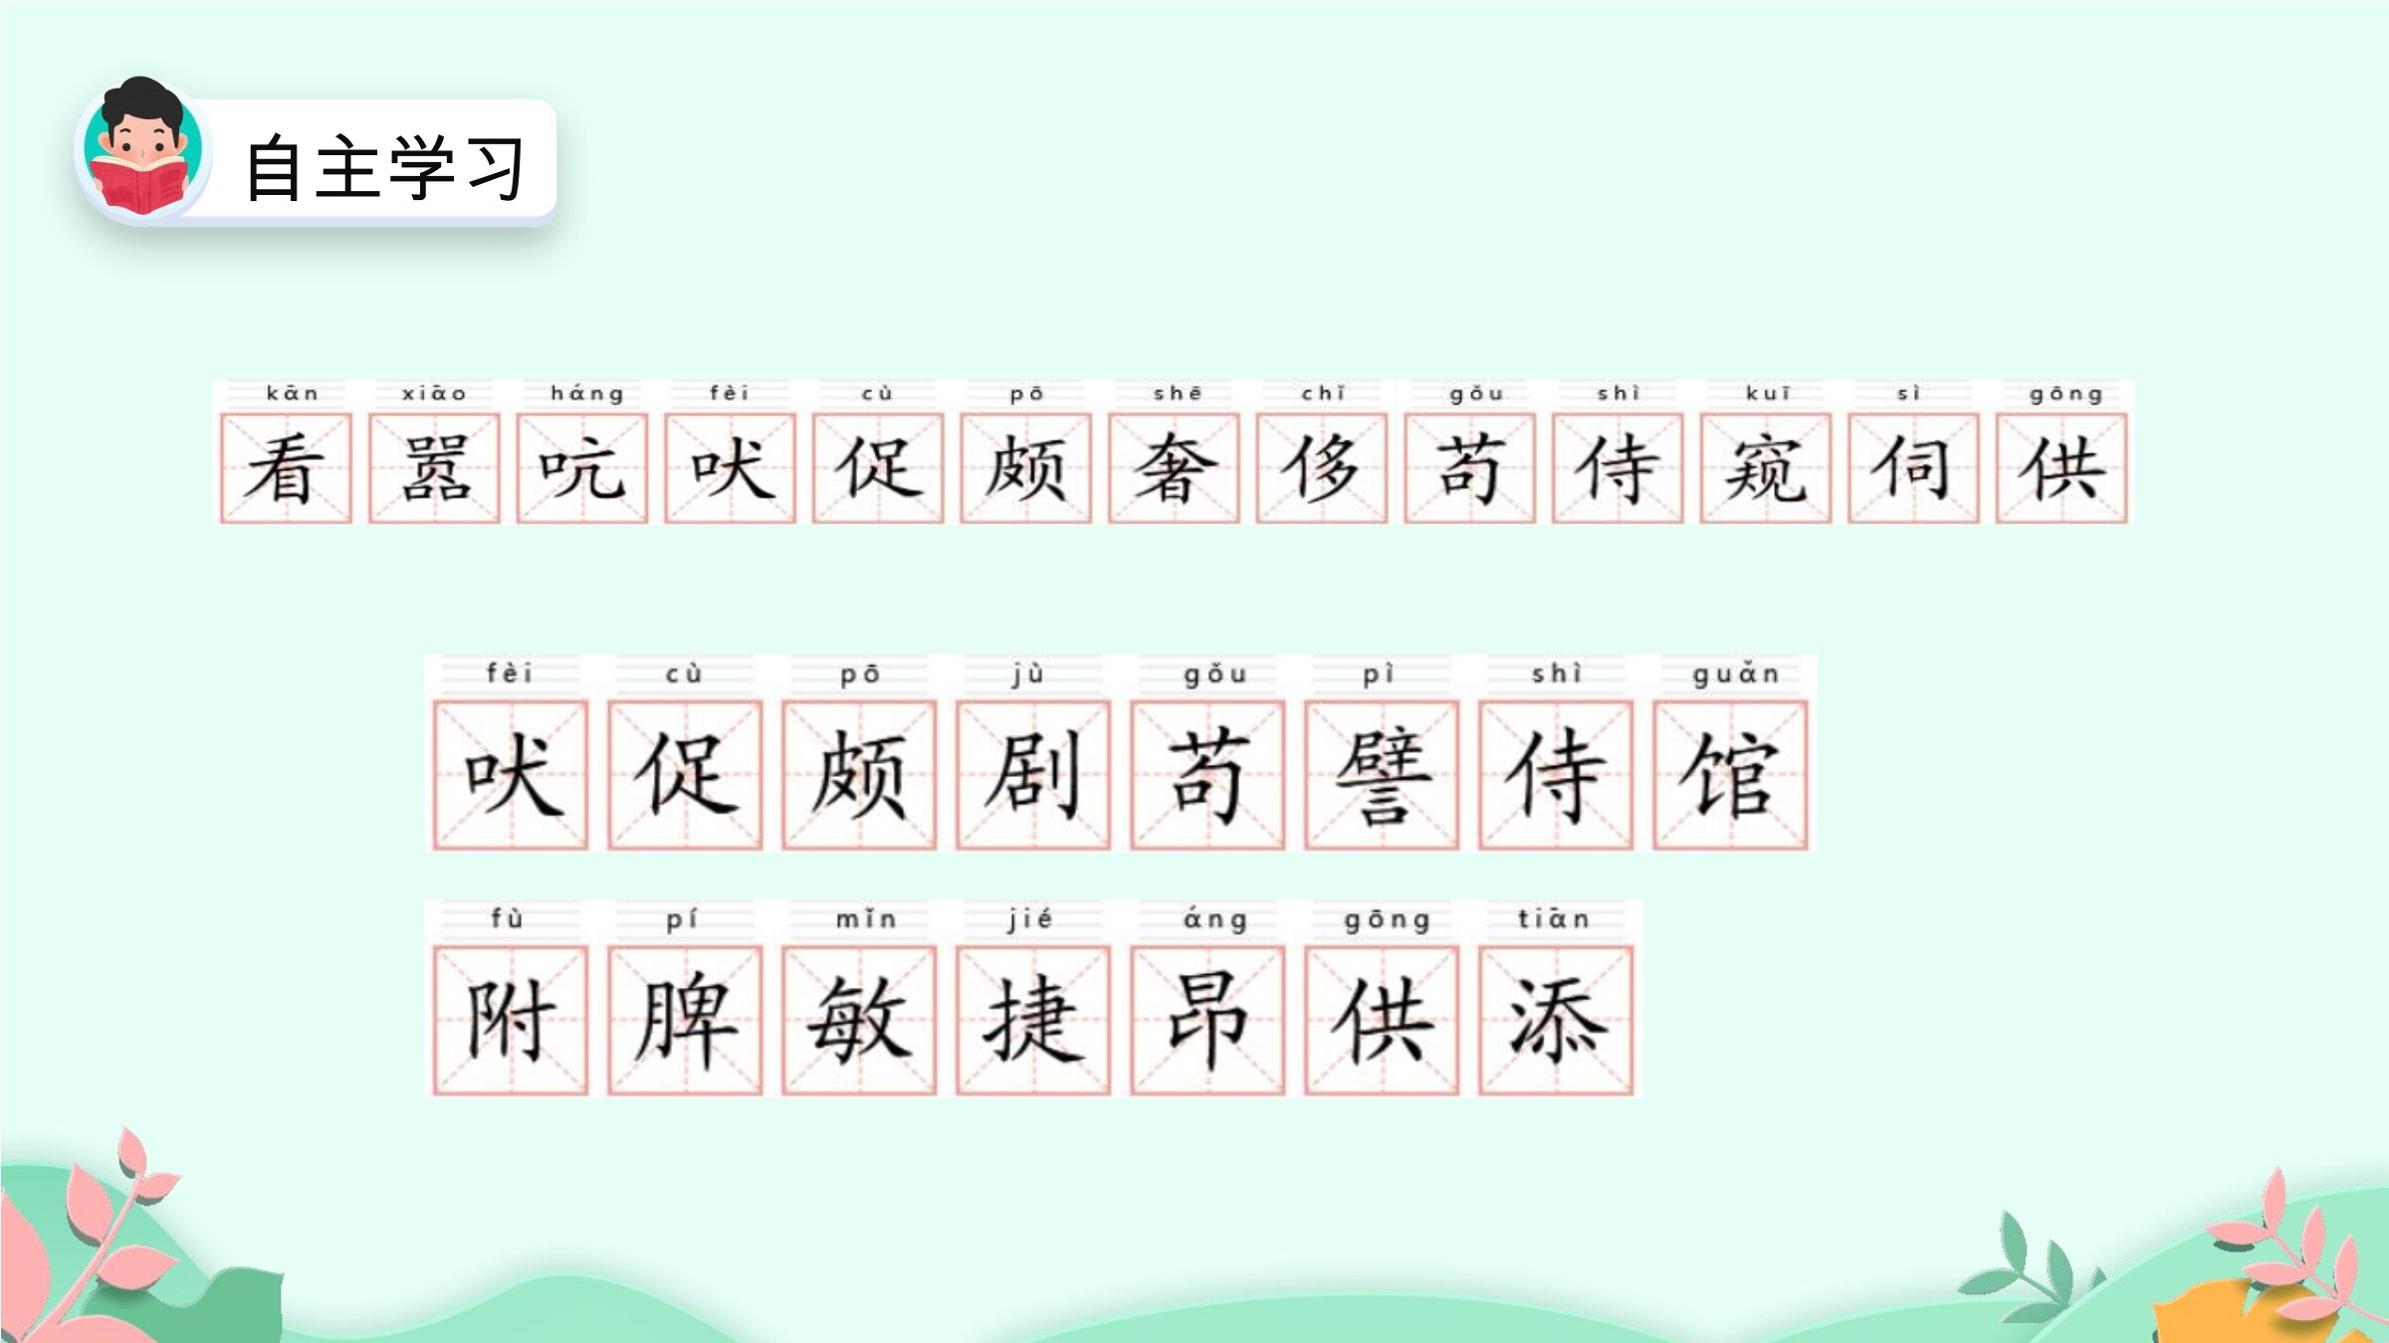This screenshot has height=1343, width=2389.
Task: Select the 譬 character card
Action: [1382, 775]
